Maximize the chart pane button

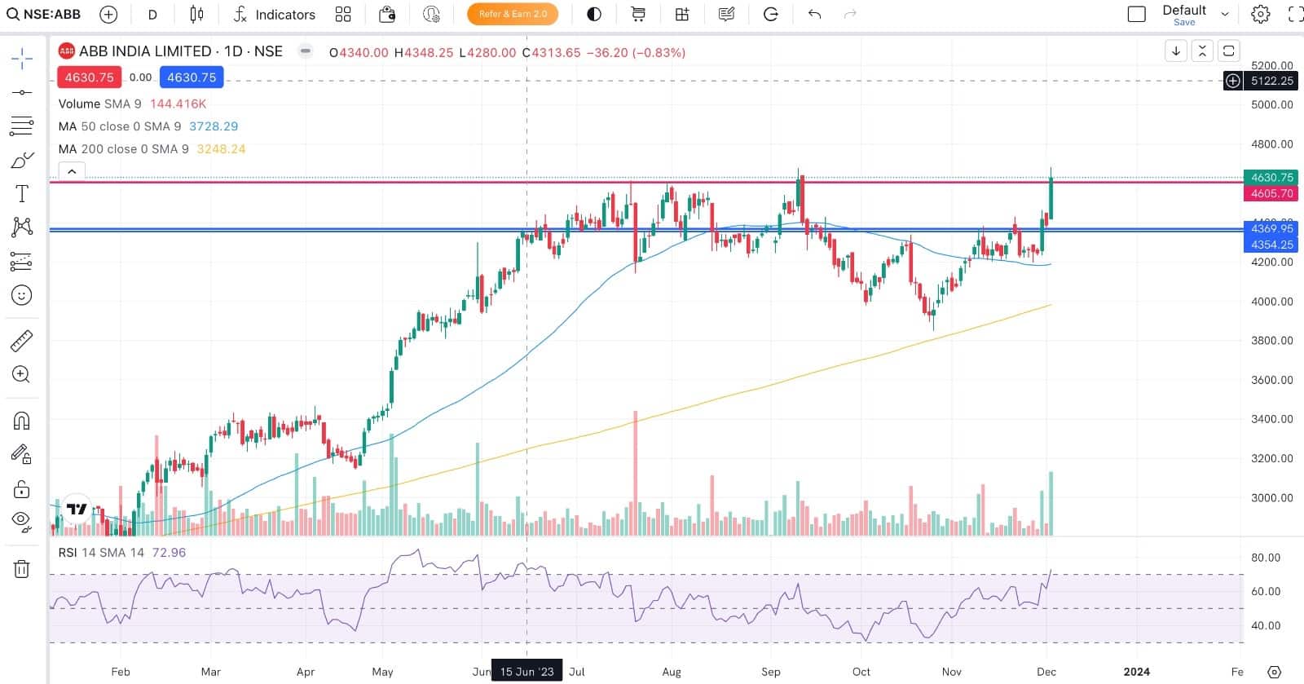1228,51
